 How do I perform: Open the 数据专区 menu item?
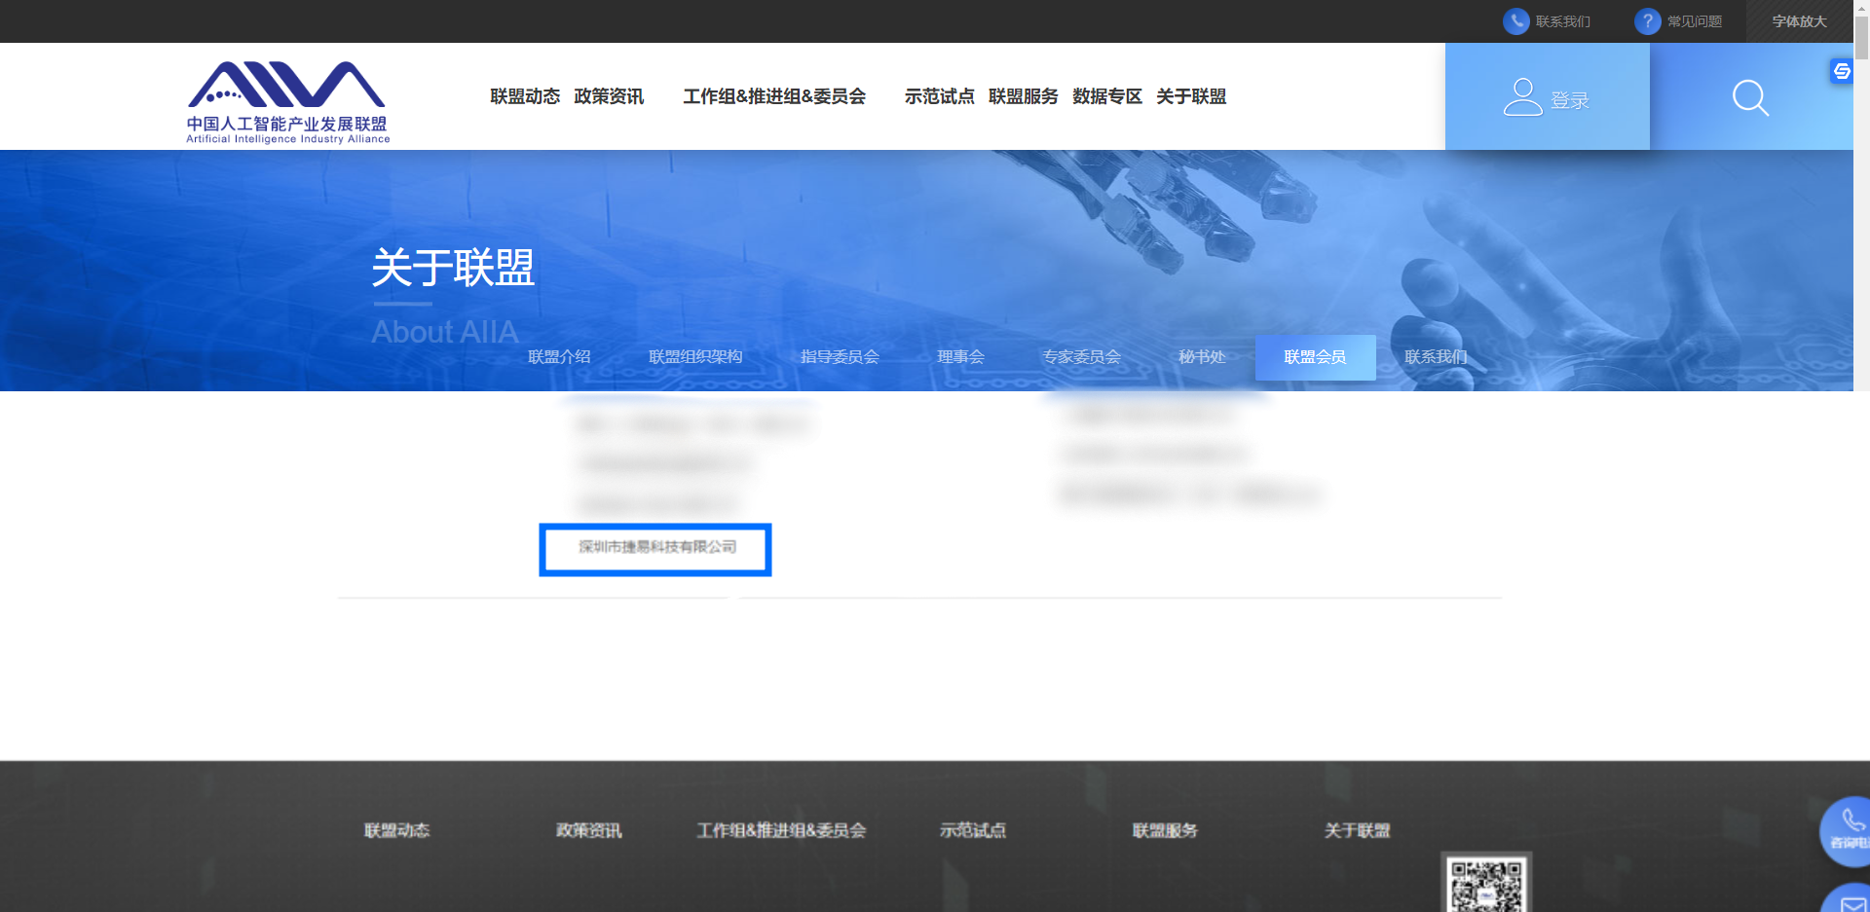[x=1106, y=96]
